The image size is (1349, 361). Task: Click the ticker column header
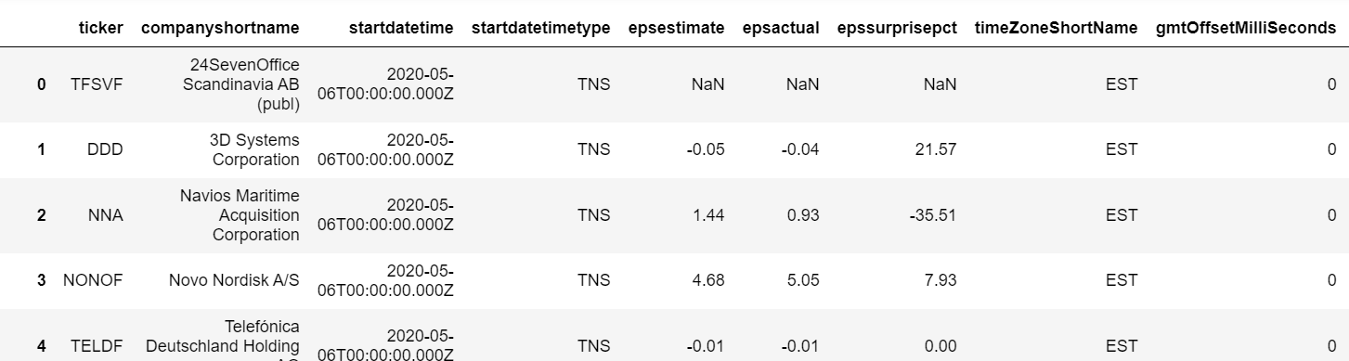[x=102, y=28]
